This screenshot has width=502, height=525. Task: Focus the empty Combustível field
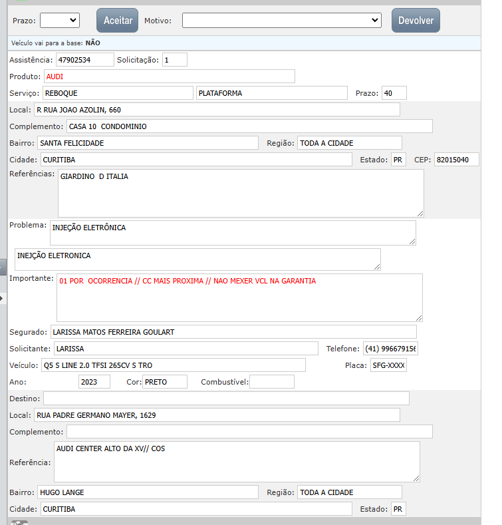click(x=271, y=382)
